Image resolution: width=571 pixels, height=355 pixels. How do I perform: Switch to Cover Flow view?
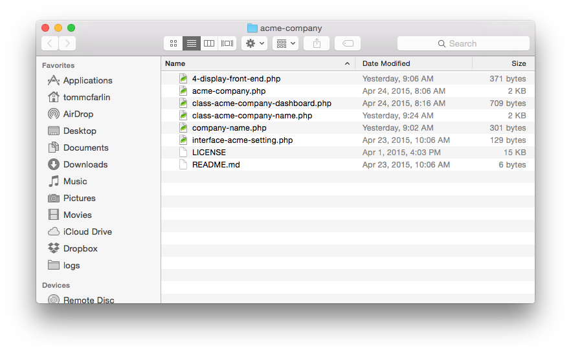(227, 44)
